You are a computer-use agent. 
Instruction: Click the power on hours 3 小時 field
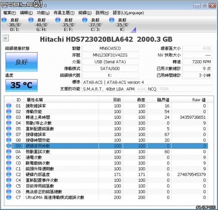pos(198,75)
